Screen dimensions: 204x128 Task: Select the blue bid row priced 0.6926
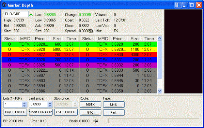[40, 60]
